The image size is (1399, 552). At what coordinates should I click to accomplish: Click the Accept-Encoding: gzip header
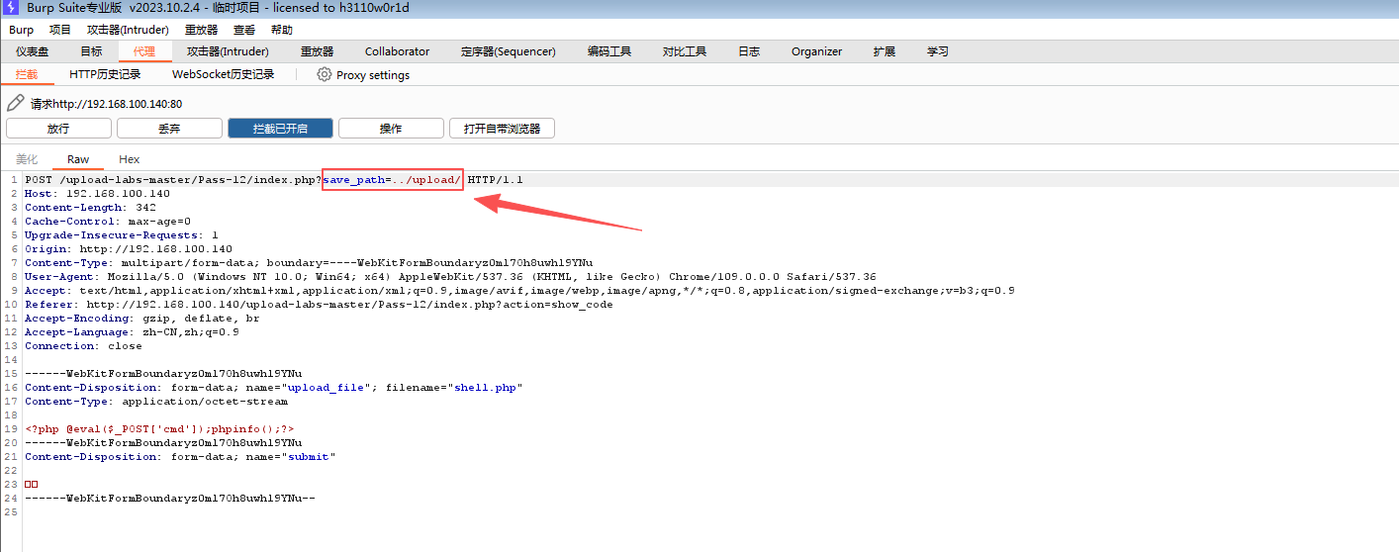tap(142, 319)
